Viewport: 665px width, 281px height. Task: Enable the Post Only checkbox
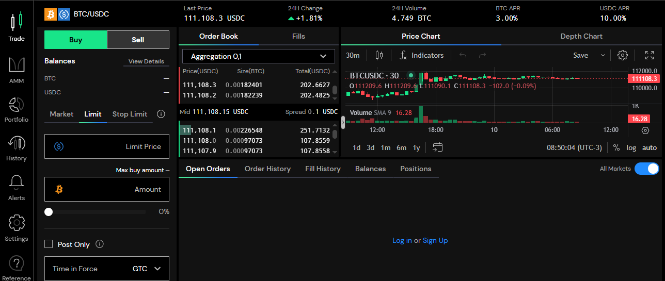49,244
